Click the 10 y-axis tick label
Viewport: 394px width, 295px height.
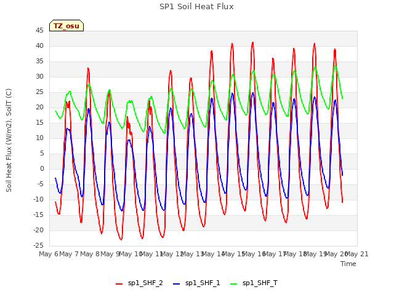(x=39, y=138)
